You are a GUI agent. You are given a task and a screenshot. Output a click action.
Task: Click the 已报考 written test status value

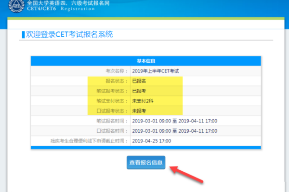[139, 91]
